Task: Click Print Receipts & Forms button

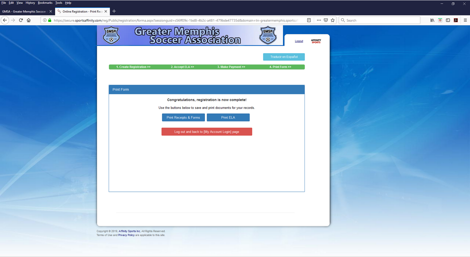Action: click(x=183, y=118)
